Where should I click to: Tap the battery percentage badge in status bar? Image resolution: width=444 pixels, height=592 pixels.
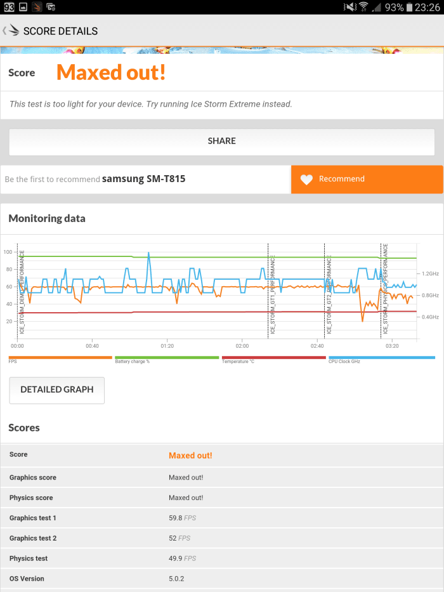click(9, 7)
